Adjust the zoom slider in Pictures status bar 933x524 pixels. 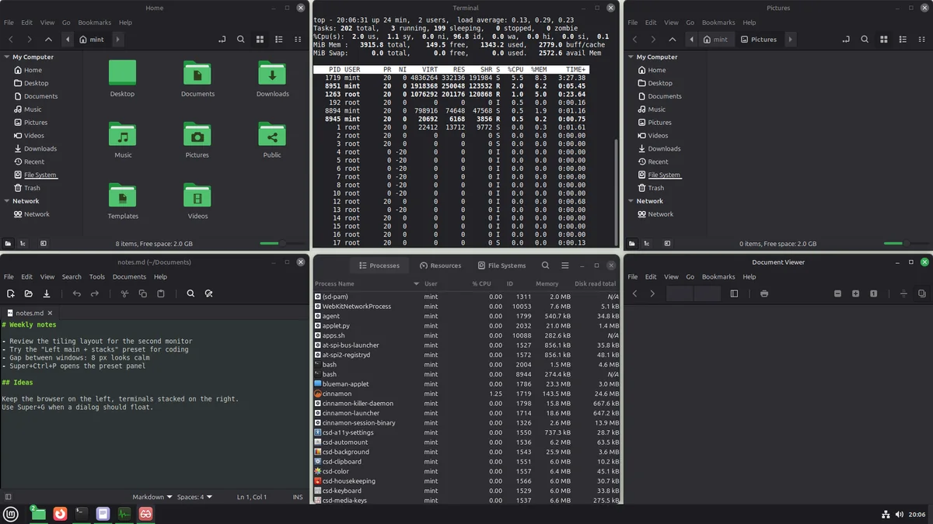906,244
